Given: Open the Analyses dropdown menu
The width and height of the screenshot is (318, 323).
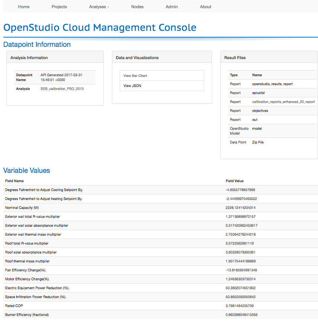Looking at the screenshot, I should tap(99, 6).
